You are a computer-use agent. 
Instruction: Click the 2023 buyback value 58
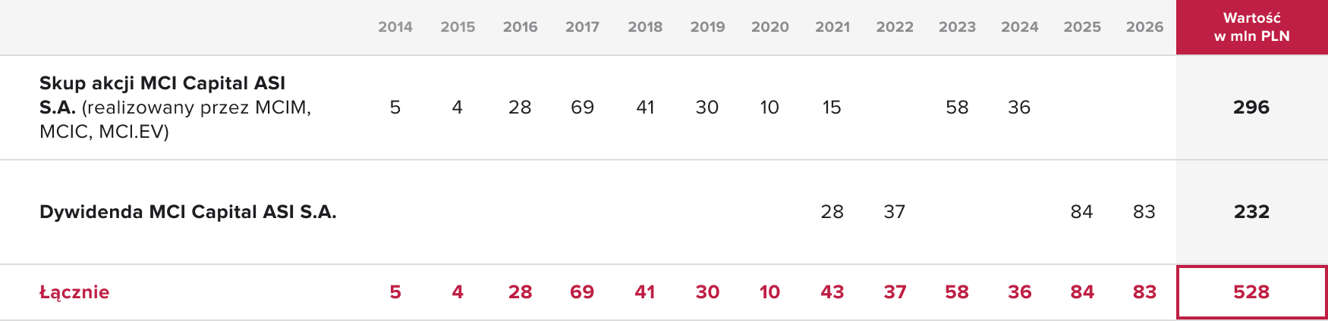click(957, 108)
